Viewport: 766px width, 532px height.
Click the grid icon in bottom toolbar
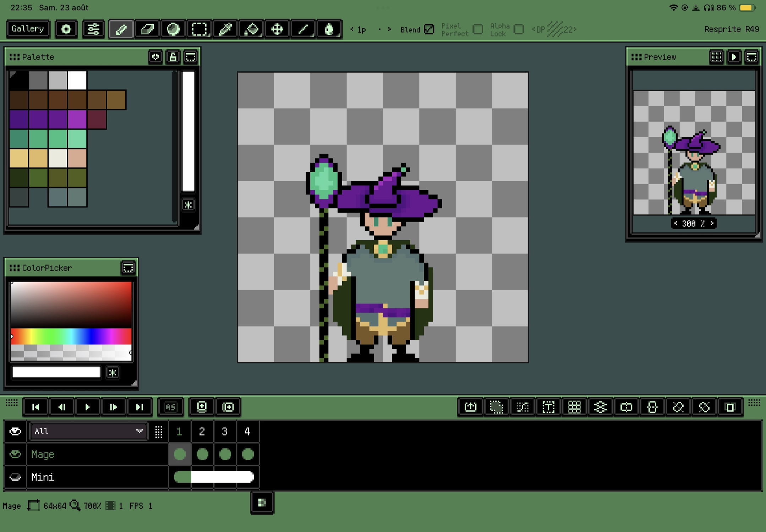pos(574,407)
